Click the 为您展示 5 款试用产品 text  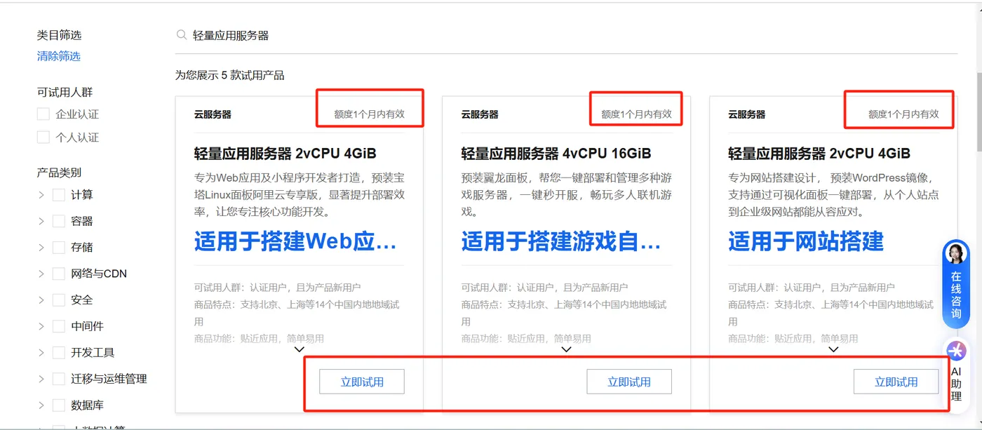[x=230, y=75]
